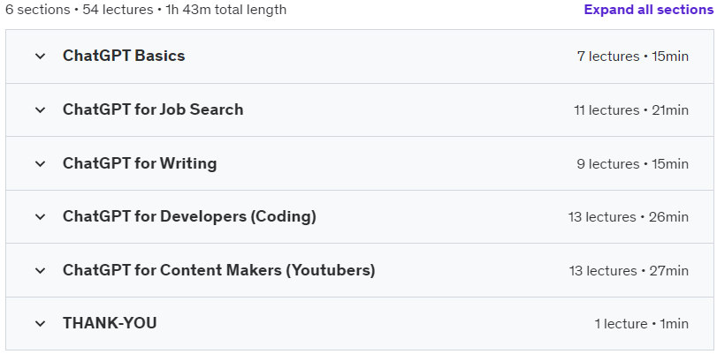The image size is (717, 354).
Task: Expand the ChatGPT for Developers (Coding) chevron
Action: [x=41, y=217]
